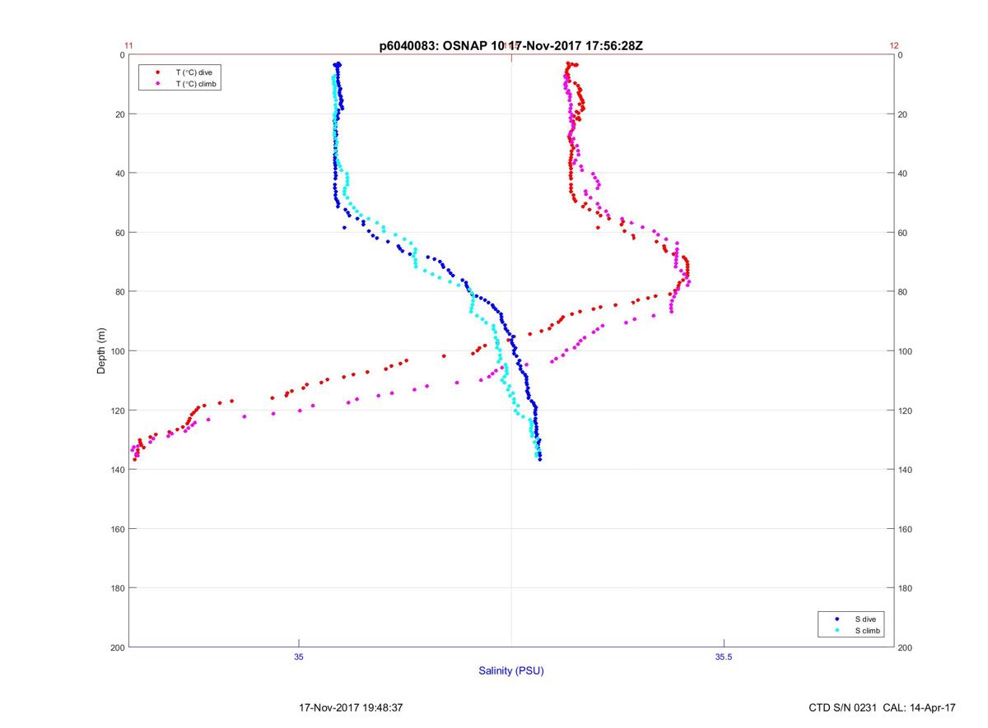
Task: Click '200' on the left depth axis
Action: (x=118, y=647)
